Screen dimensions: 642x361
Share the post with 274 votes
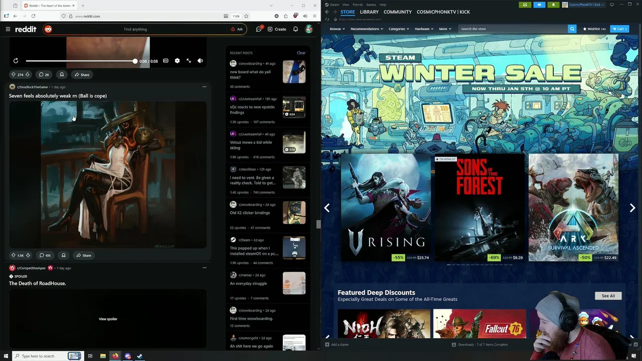click(x=82, y=75)
